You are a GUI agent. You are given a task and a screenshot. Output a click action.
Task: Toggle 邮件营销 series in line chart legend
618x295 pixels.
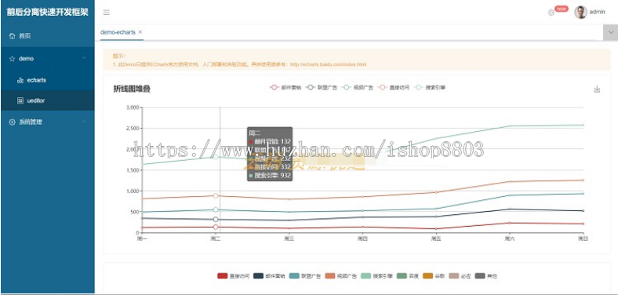click(285, 87)
